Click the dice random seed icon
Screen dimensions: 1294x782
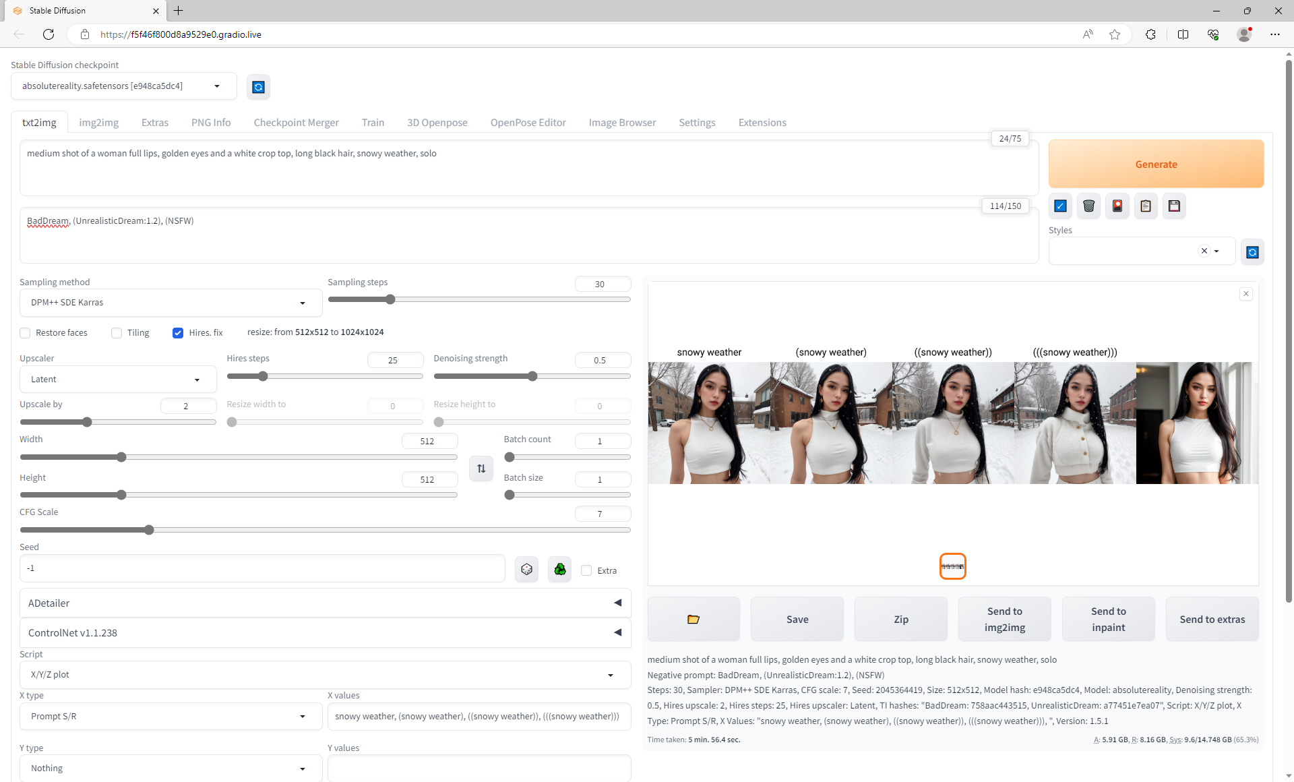coord(526,570)
